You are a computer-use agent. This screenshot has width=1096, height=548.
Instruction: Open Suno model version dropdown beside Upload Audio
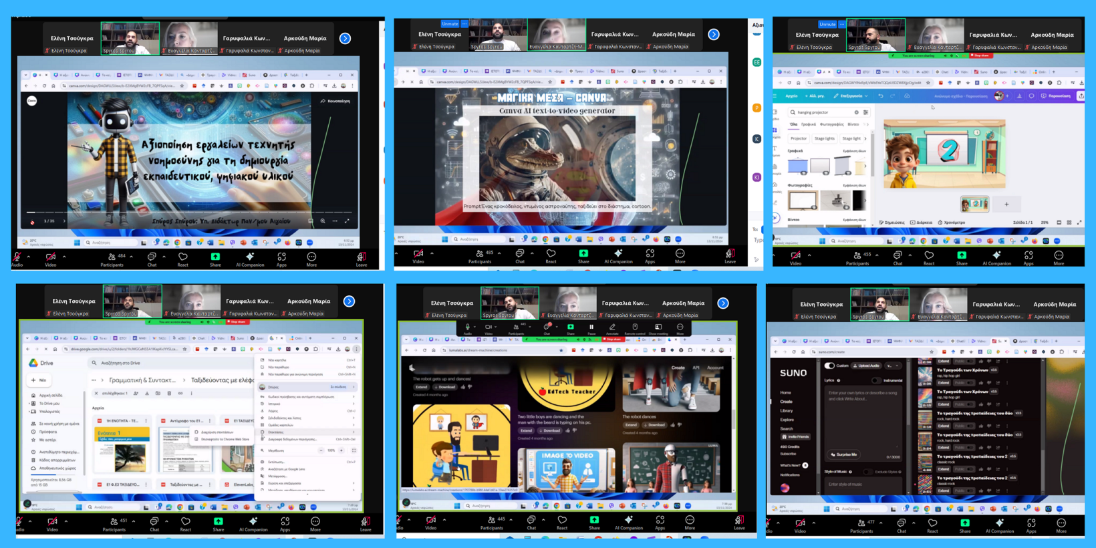(892, 366)
